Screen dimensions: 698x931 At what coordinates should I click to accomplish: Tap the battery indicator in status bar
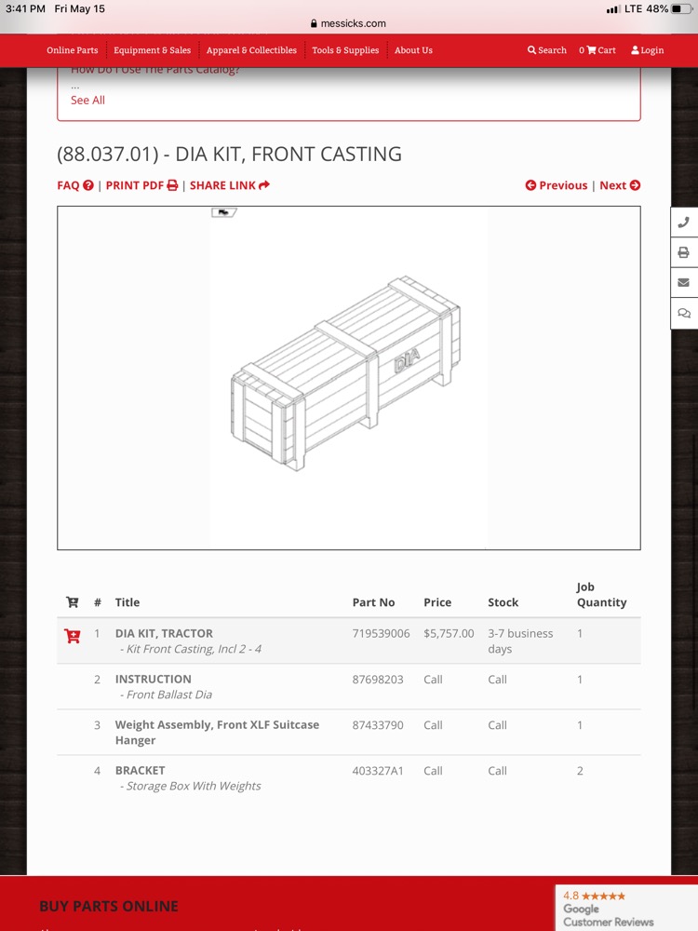click(x=682, y=9)
